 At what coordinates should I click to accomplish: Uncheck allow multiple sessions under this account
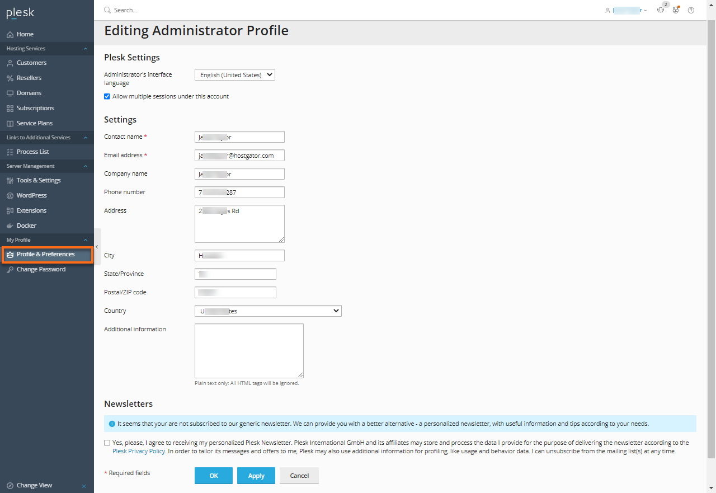[107, 96]
